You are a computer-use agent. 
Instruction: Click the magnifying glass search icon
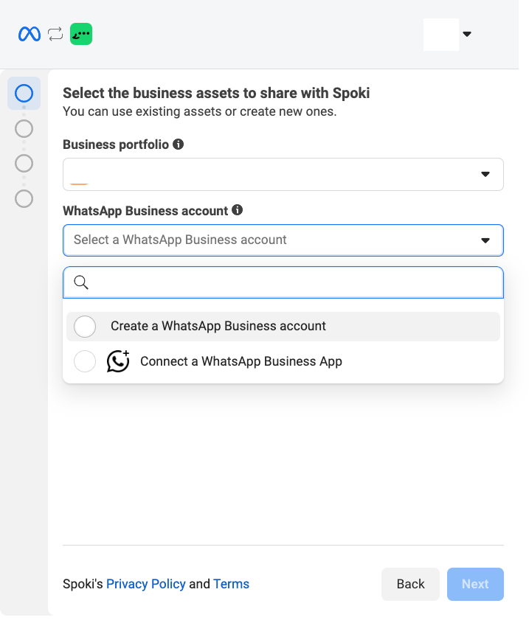pyautogui.click(x=82, y=282)
